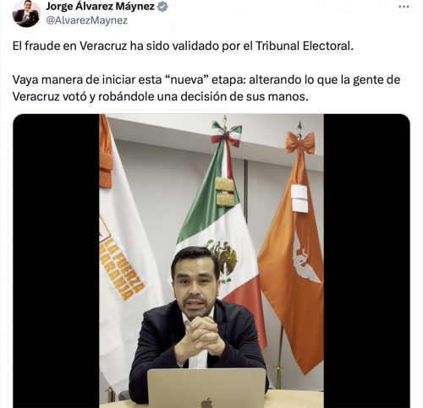The height and width of the screenshot is (408, 423).
Task: Click the blue verified badge icon
Action: [x=162, y=7]
